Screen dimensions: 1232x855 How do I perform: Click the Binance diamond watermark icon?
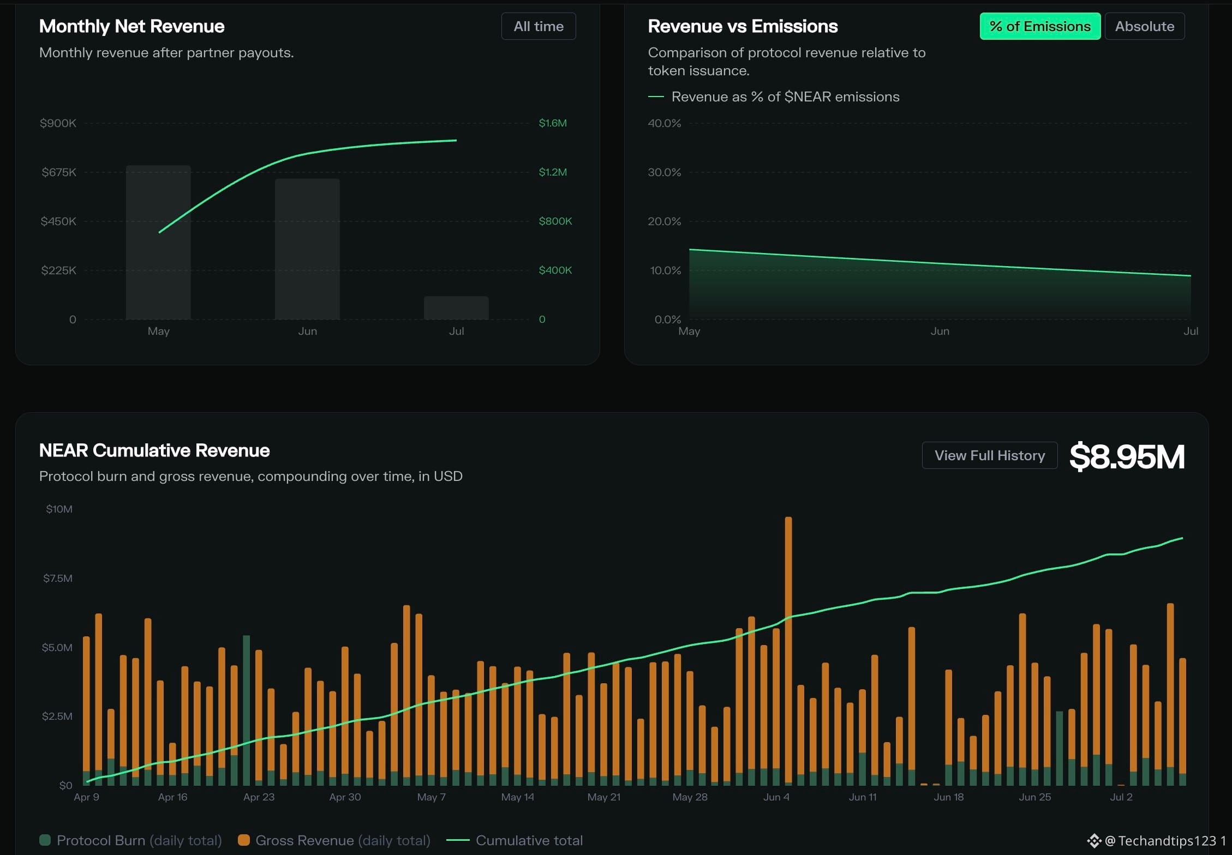pyautogui.click(x=1094, y=841)
